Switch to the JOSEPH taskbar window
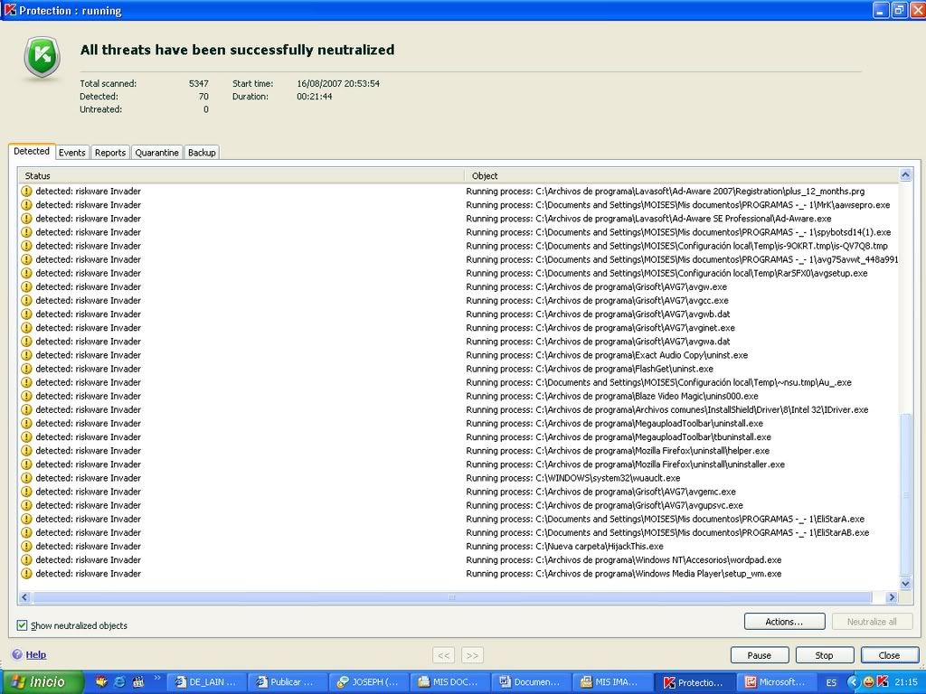The width and height of the screenshot is (926, 694). (368, 682)
